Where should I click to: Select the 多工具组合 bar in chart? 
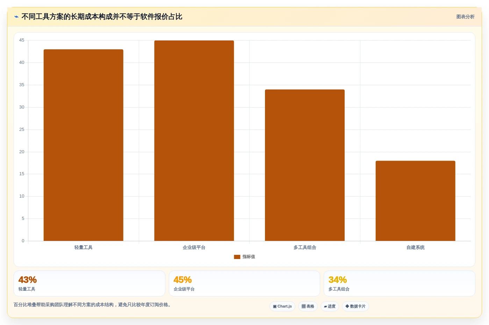(305, 165)
